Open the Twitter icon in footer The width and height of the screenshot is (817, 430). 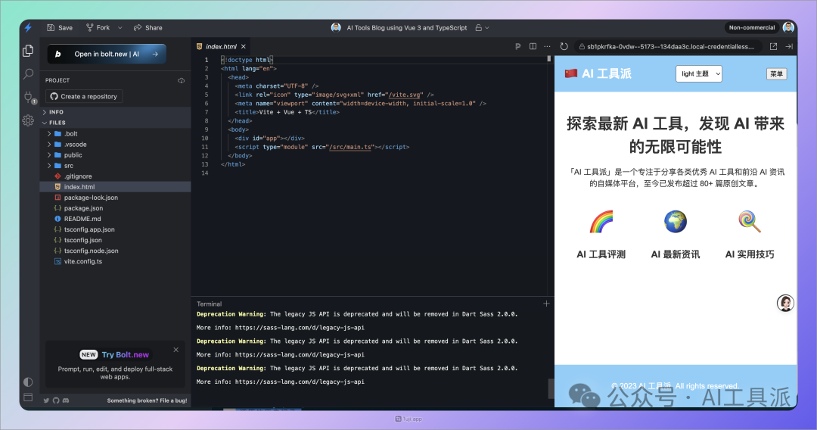pos(46,400)
